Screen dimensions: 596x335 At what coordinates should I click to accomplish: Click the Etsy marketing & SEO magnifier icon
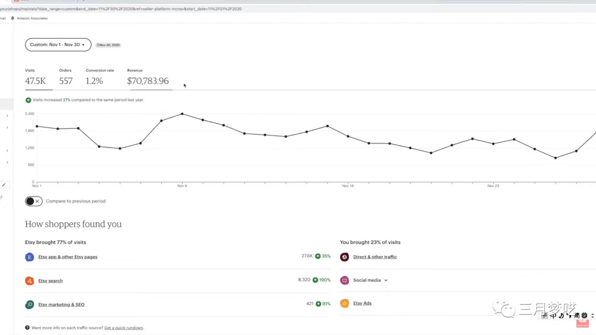click(x=29, y=305)
